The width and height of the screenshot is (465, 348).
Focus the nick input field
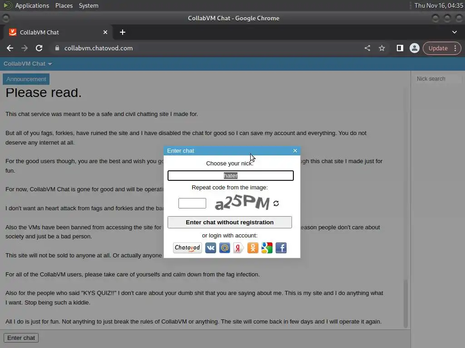click(x=230, y=175)
